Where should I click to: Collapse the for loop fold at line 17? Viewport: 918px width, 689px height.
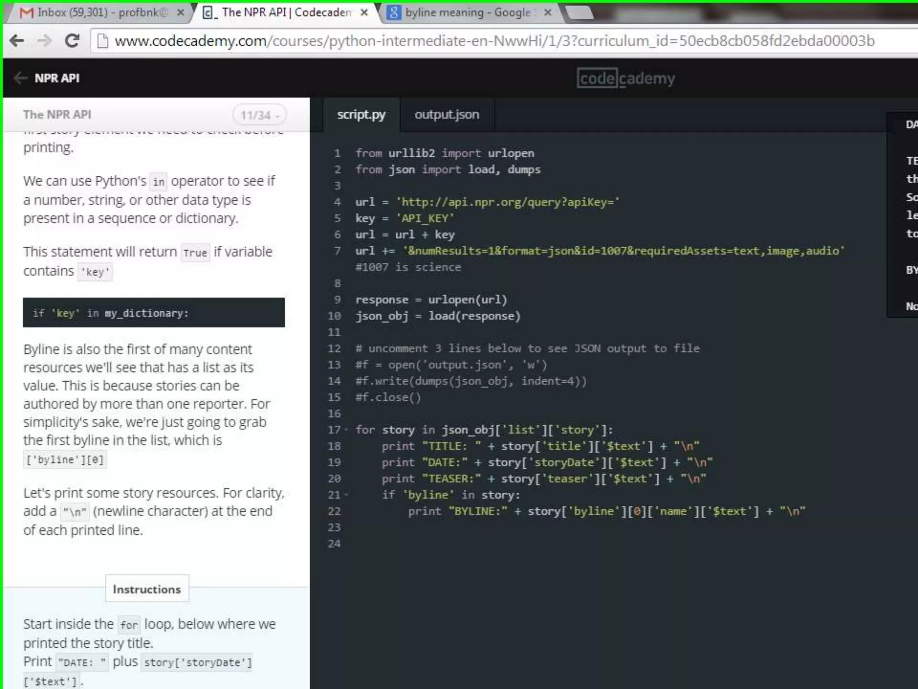coord(346,430)
